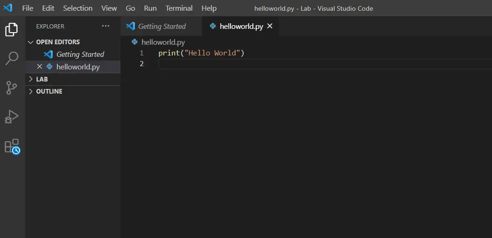This screenshot has height=238, width=492.
Task: Close helloworld.py in Open Editors list
Action: point(40,67)
